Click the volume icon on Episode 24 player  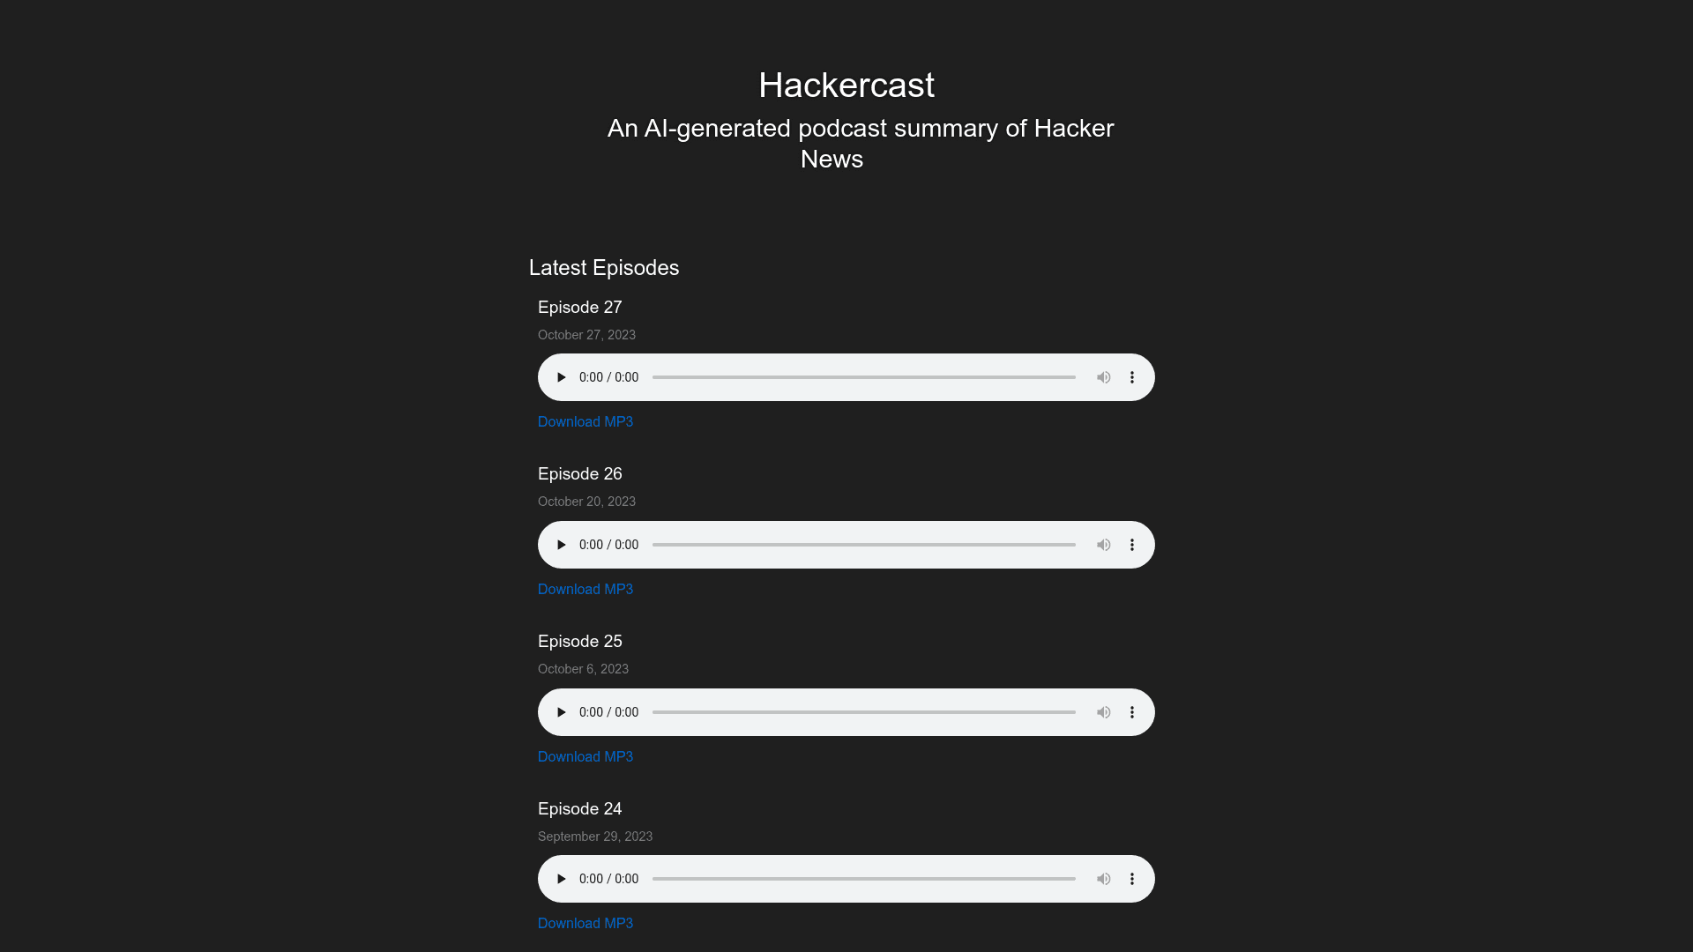click(x=1103, y=878)
